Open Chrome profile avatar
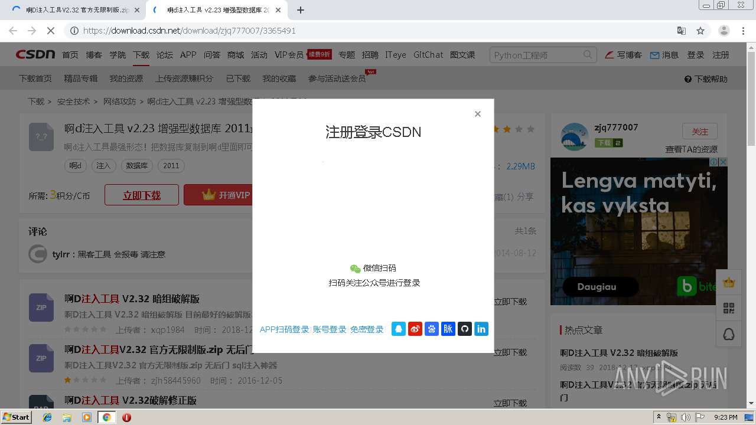The width and height of the screenshot is (756, 425). [724, 31]
